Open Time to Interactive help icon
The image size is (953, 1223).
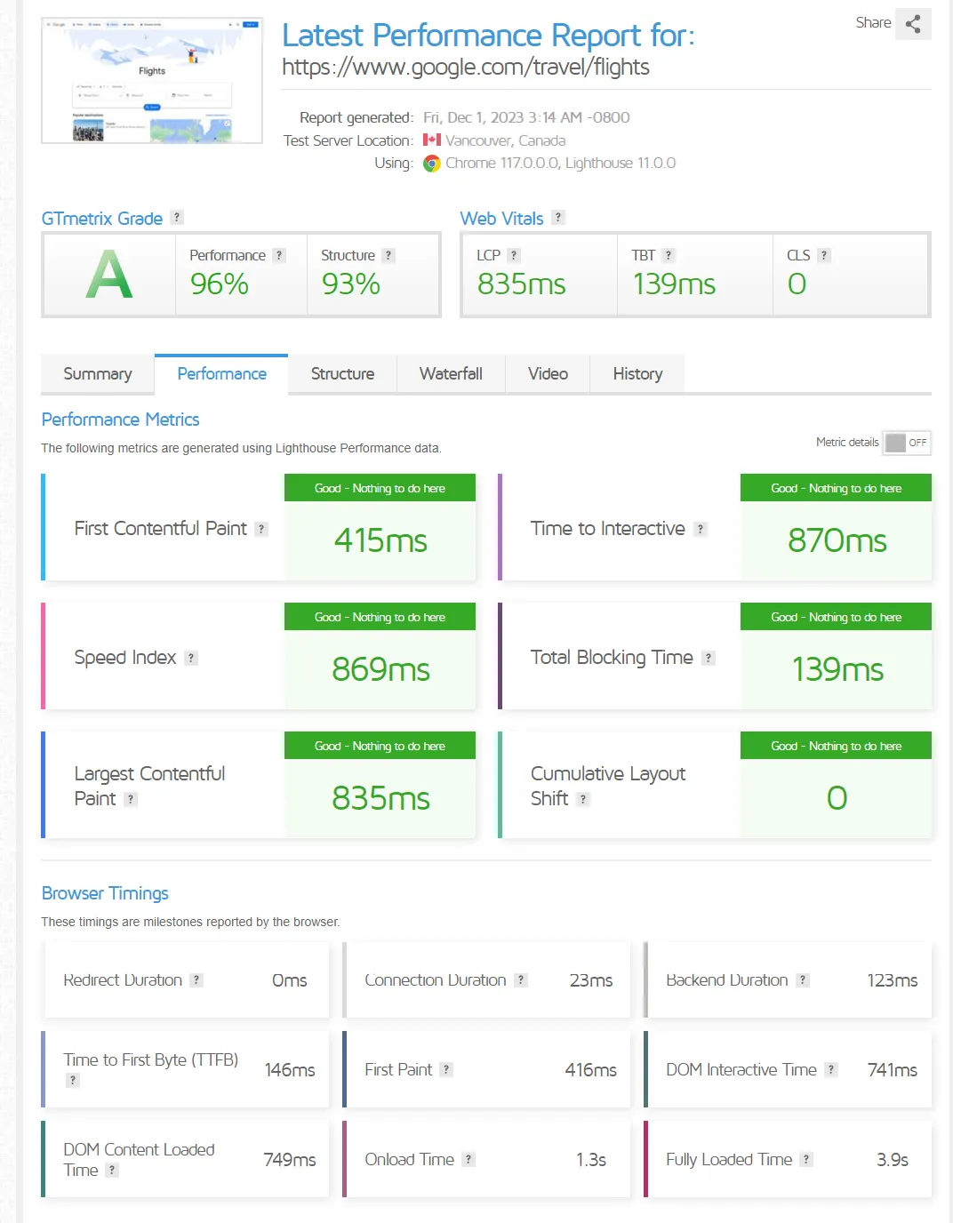701,529
